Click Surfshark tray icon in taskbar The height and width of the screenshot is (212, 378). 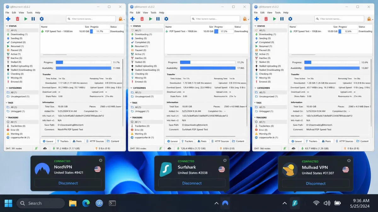pyautogui.click(x=295, y=203)
